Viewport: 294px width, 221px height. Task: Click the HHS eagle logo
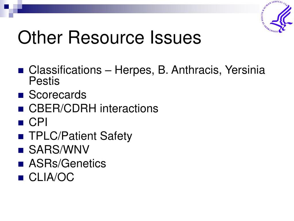(x=276, y=17)
